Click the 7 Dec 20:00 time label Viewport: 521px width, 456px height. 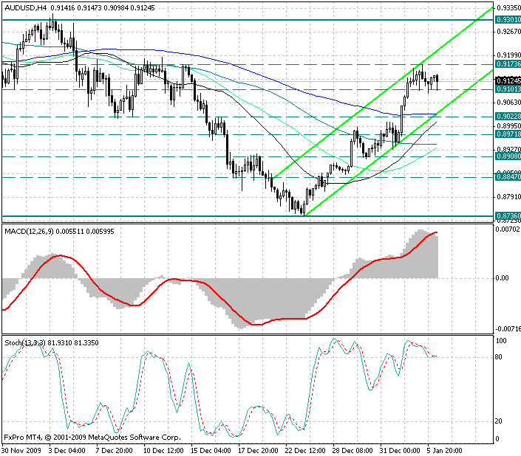click(114, 451)
